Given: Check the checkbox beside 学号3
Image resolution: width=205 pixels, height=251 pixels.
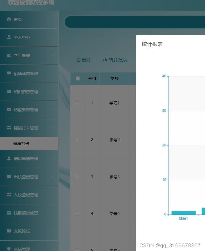Looking at the screenshot, I should (x=77, y=177).
